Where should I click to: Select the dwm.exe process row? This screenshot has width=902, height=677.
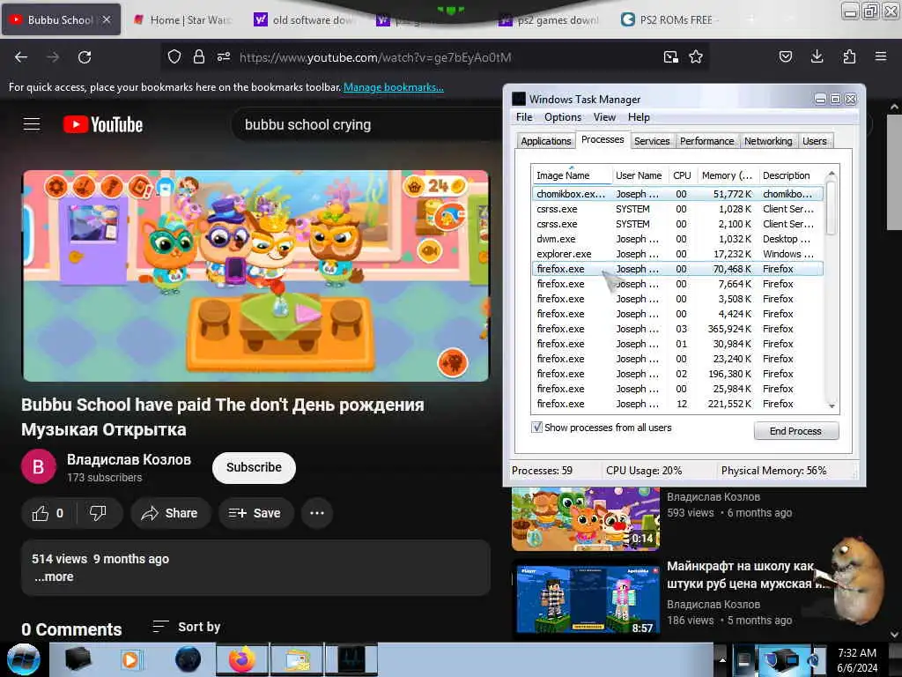[677, 239]
